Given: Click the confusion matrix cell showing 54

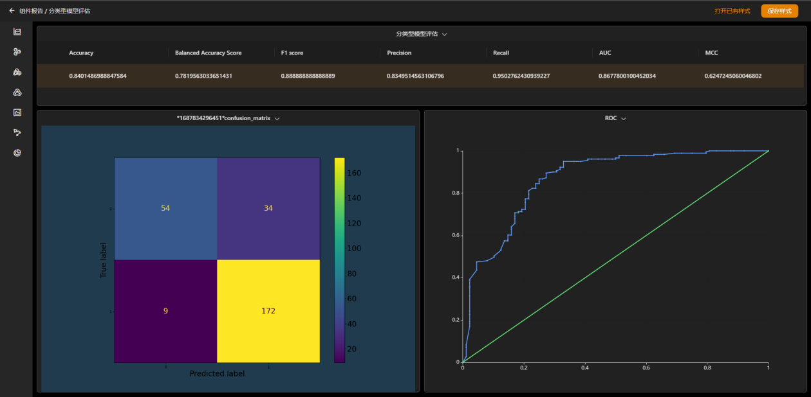Looking at the screenshot, I should click(165, 208).
